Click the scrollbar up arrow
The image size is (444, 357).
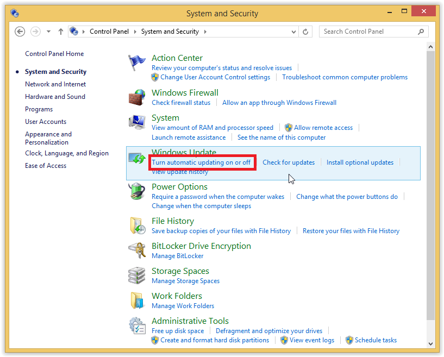point(431,47)
